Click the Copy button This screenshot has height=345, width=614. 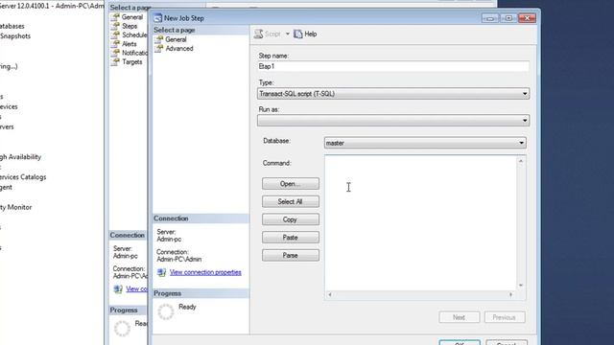[291, 219]
